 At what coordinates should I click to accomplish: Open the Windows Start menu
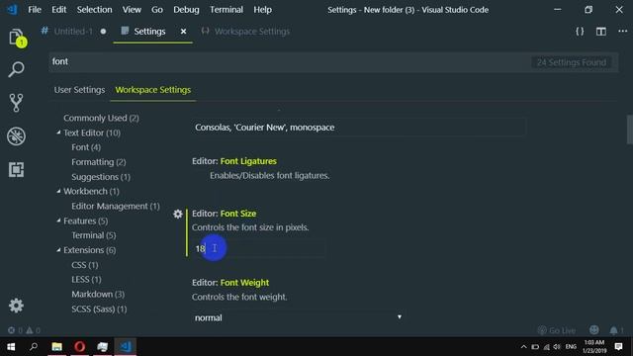pyautogui.click(x=11, y=346)
